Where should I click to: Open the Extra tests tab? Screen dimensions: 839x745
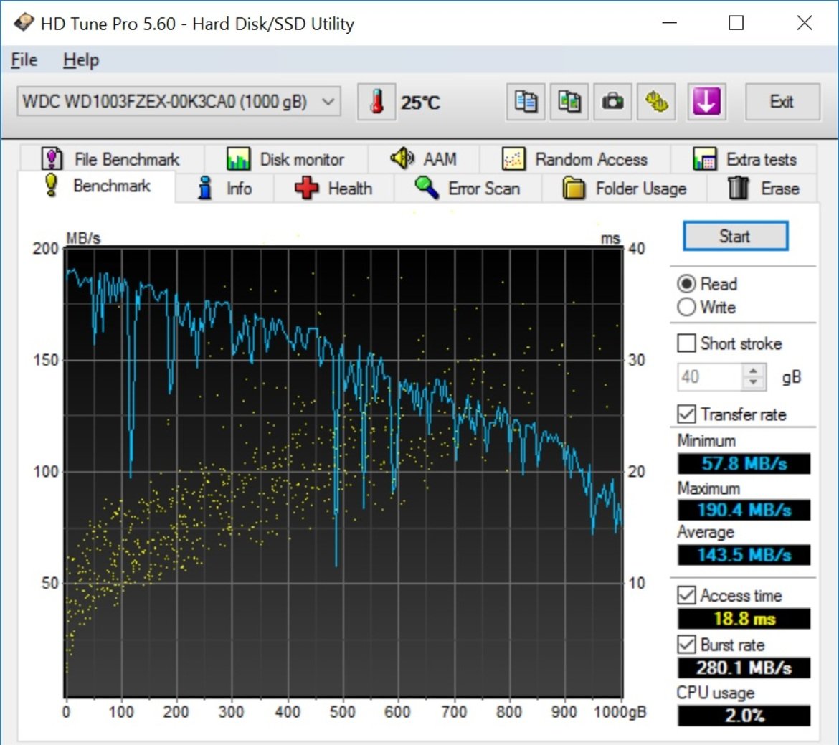pos(744,159)
